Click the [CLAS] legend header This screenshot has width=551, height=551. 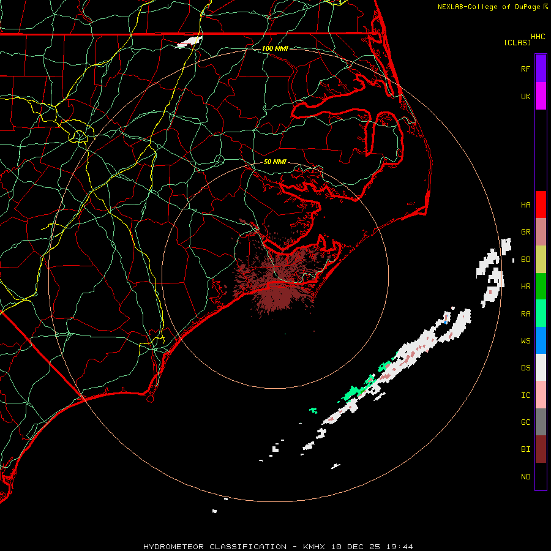[517, 42]
